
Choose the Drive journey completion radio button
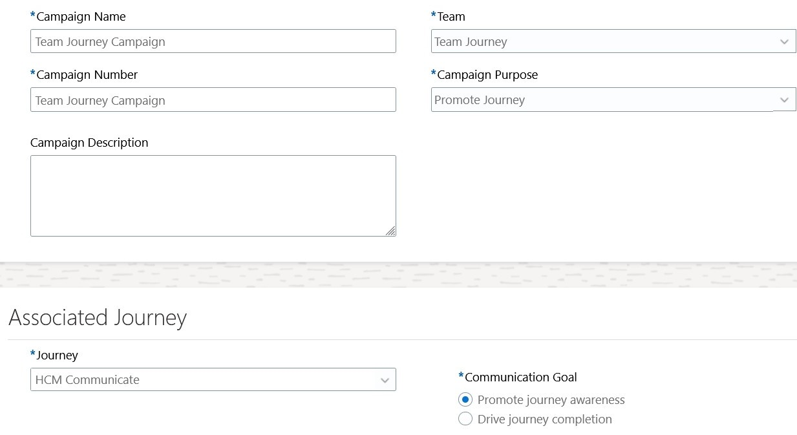(x=465, y=419)
